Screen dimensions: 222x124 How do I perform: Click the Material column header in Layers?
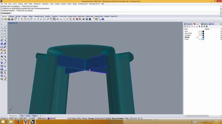(x=207, y=29)
